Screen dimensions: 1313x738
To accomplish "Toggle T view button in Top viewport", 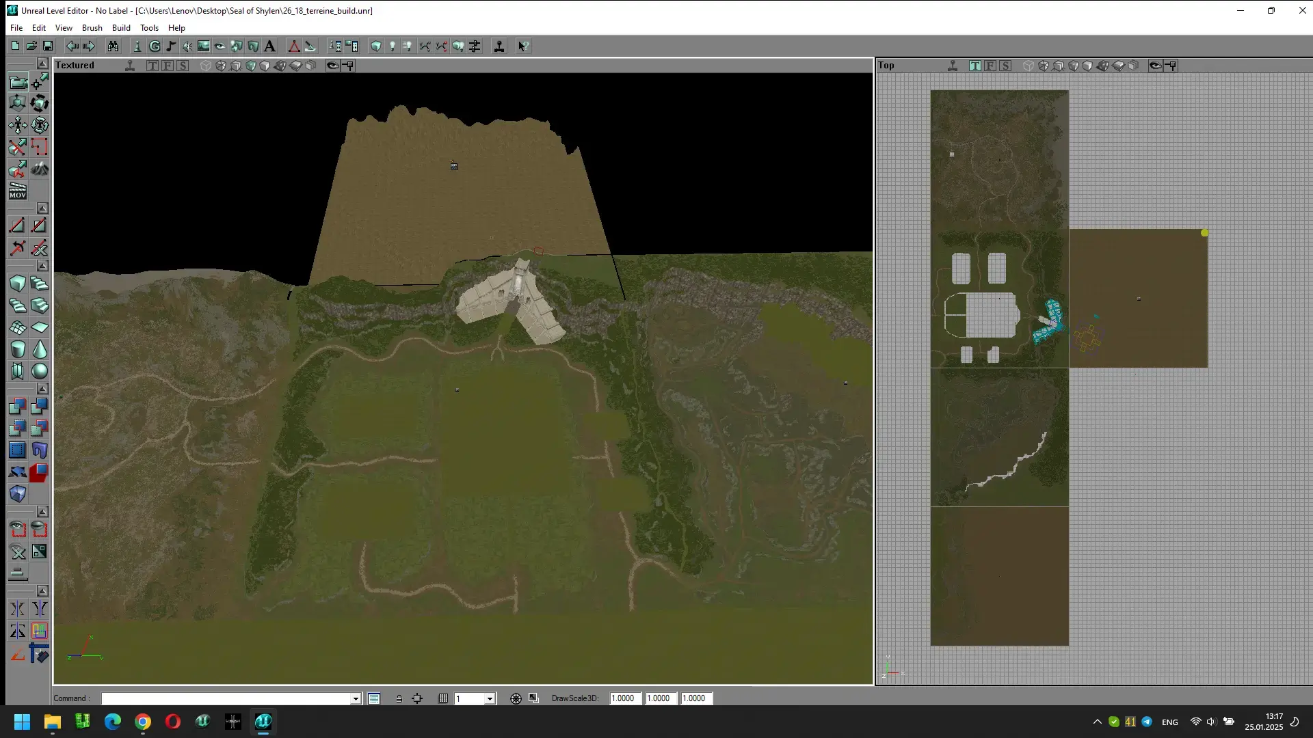I will tap(975, 66).
